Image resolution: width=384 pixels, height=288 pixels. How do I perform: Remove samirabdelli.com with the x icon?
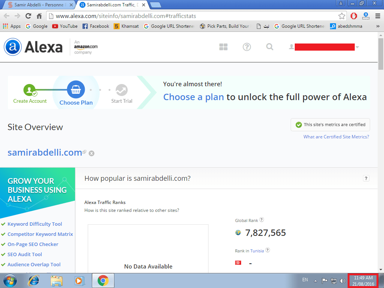point(91,153)
